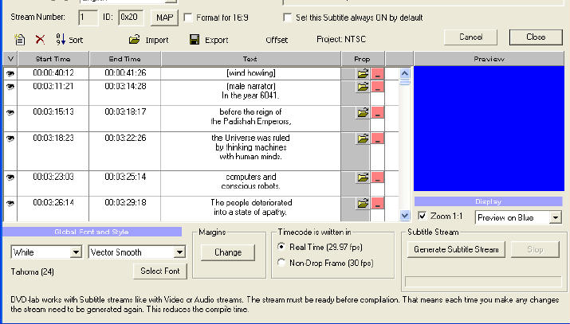
Task: Click red minus button for wind howling row
Action: [x=378, y=74]
